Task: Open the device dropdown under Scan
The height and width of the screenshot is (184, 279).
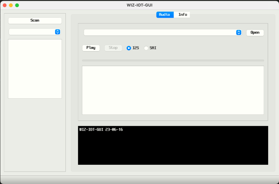Action: coord(35,32)
